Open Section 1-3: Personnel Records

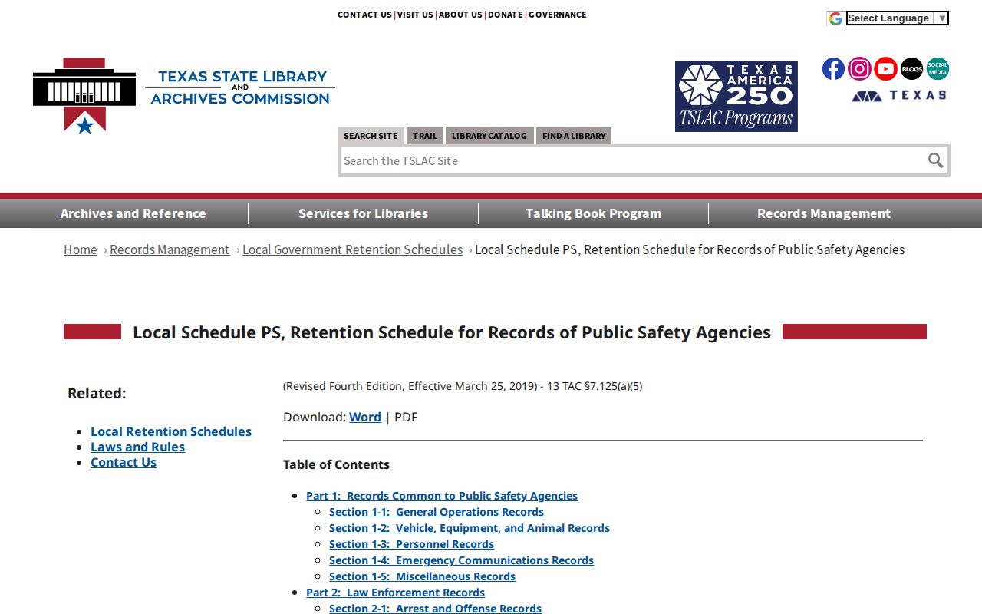point(412,544)
